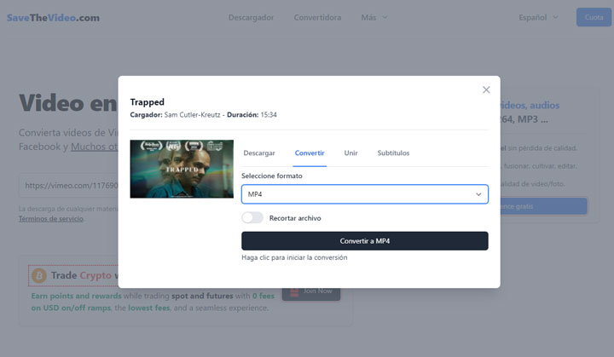Click the Duración 15:34 text
This screenshot has height=357, width=614.
pyautogui.click(x=252, y=115)
